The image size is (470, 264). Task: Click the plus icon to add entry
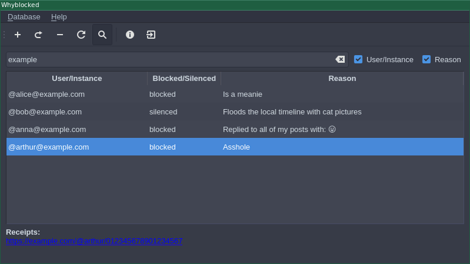click(x=18, y=35)
